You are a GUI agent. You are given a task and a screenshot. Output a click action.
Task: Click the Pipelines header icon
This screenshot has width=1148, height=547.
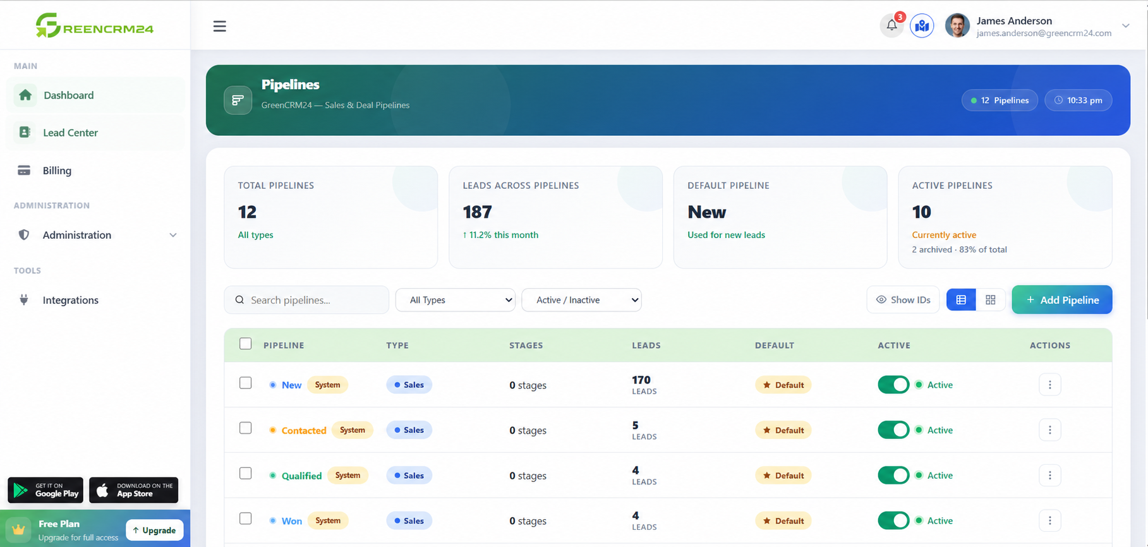[238, 100]
